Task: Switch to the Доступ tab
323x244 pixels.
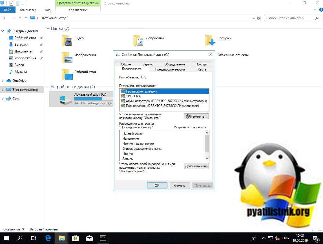Action: [202, 64]
